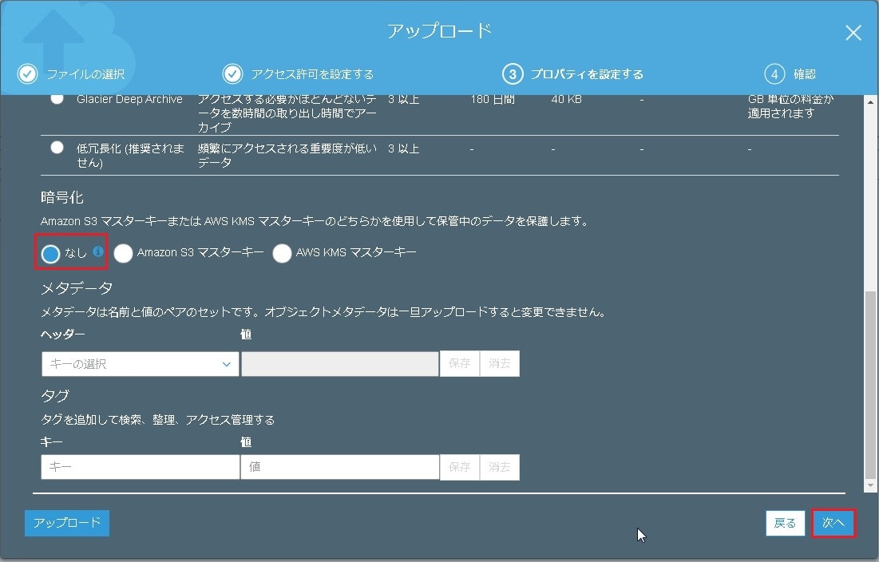Open the キーの選択 header dropdown

[140, 363]
